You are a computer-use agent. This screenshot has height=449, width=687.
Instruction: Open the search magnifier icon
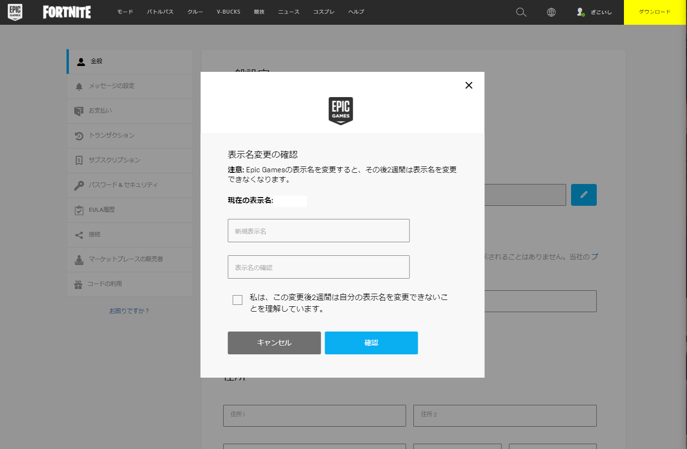pos(521,12)
